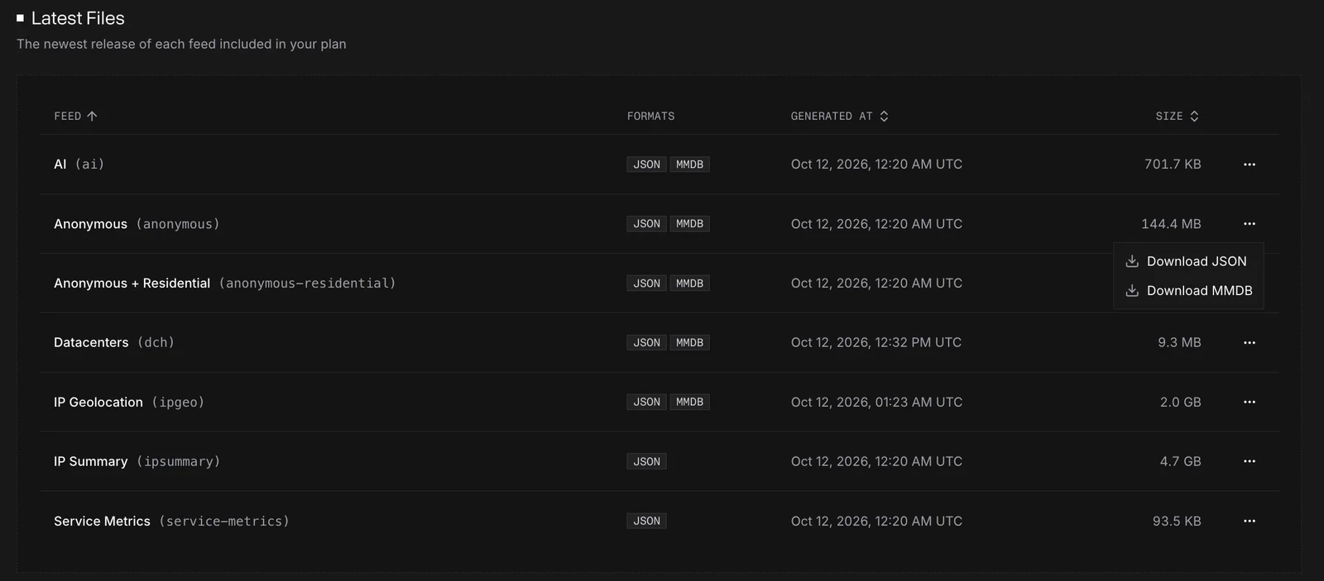Viewport: 1324px width, 581px height.
Task: Click the MMDB badge in the IP Geolocation row
Action: click(x=689, y=402)
